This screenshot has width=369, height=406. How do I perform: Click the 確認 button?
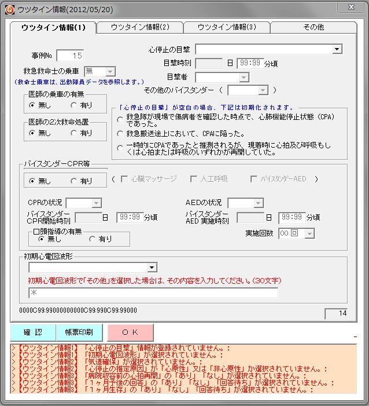point(33,332)
